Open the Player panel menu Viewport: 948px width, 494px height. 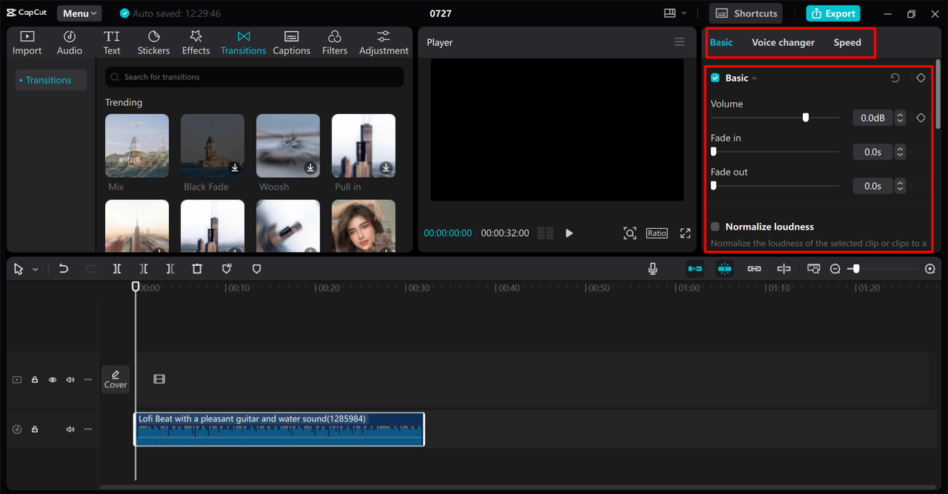pos(679,42)
